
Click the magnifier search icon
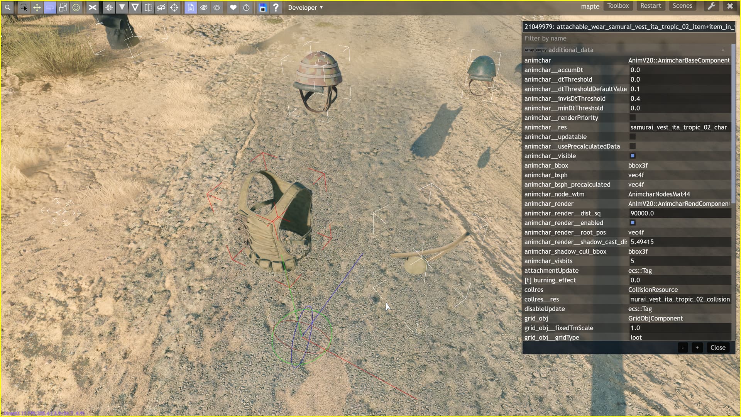click(7, 7)
